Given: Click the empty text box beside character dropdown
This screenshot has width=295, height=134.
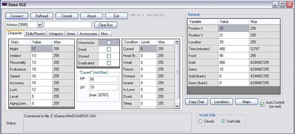Looking at the screenshot, I should 68,25.
